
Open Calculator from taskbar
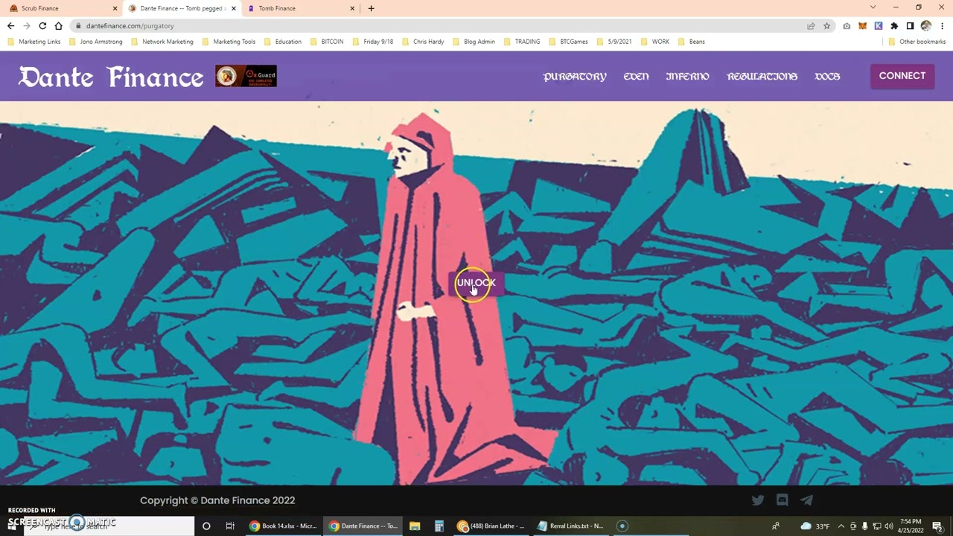click(439, 526)
